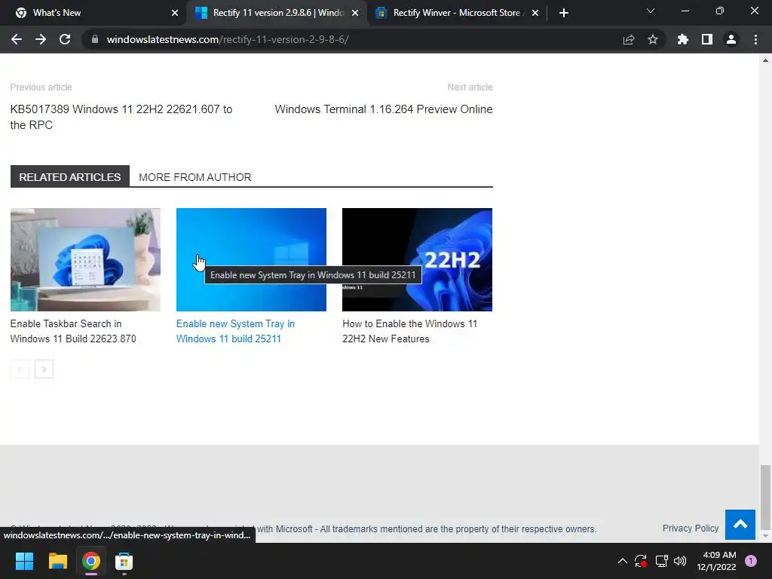
Task: View site security lock info
Action: pos(95,39)
